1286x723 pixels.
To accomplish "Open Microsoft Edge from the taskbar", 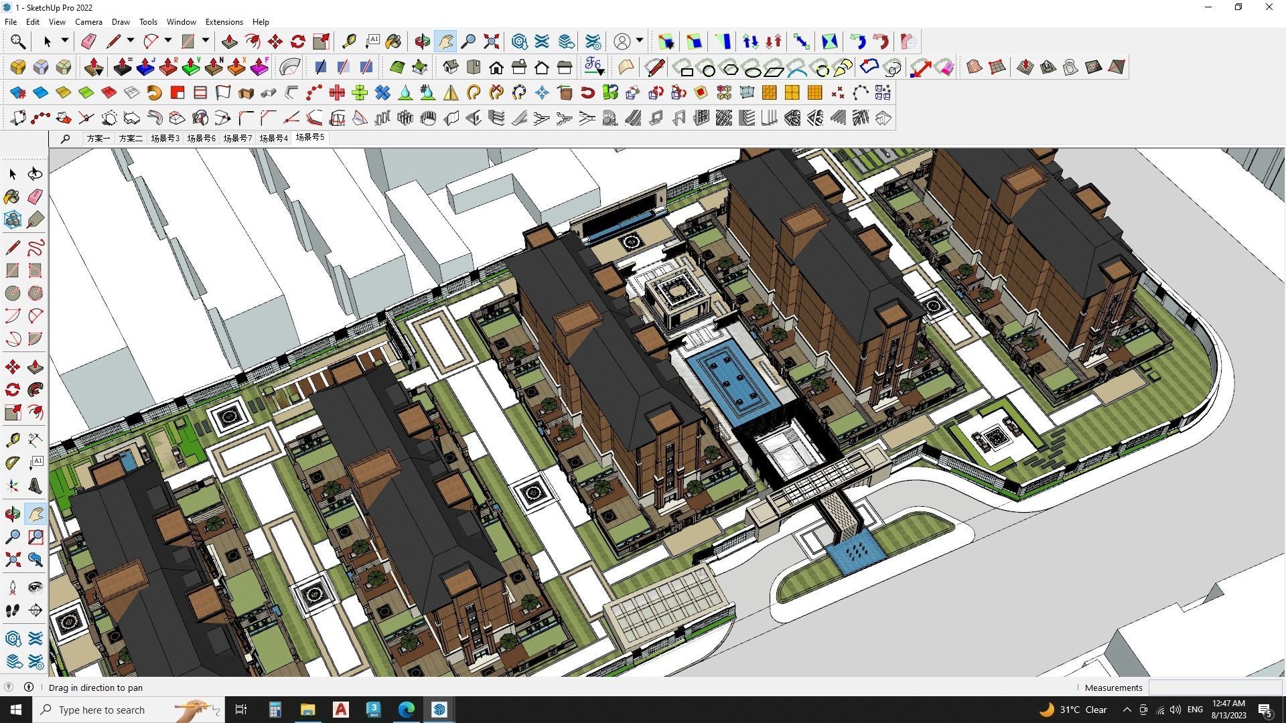I will click(x=407, y=710).
